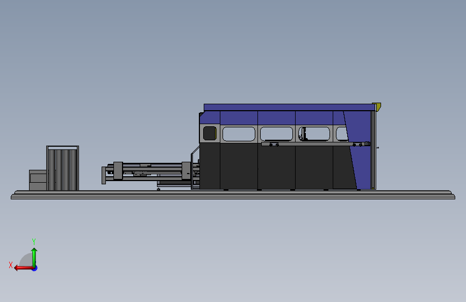Viewport: 466px width, 302px height.
Task: Pick the dark square window on the enclosure's left
Action: coord(210,133)
